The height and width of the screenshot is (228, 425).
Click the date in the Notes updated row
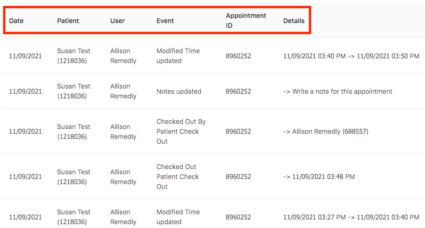click(25, 91)
